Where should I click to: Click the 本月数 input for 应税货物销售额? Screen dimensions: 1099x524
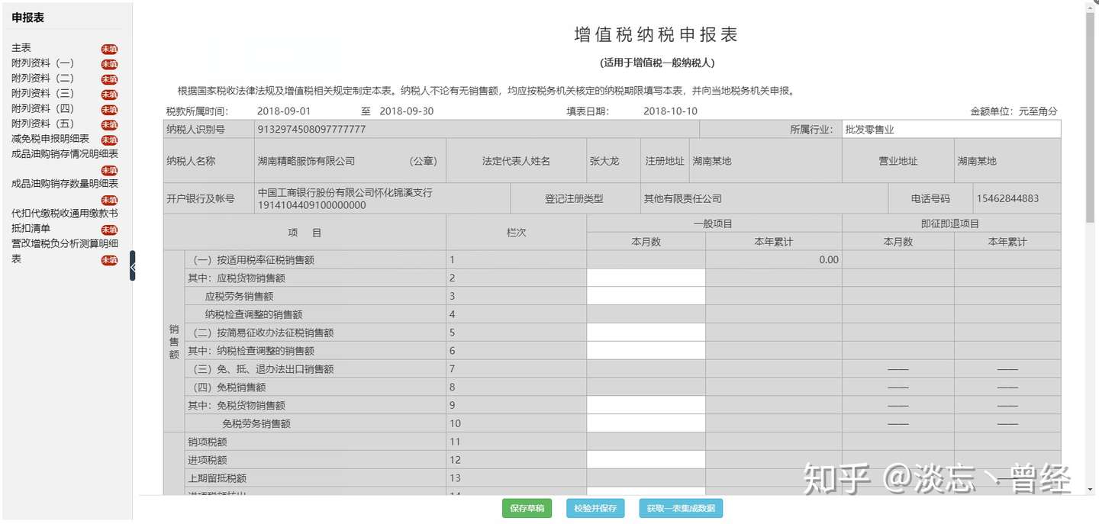pyautogui.click(x=645, y=277)
